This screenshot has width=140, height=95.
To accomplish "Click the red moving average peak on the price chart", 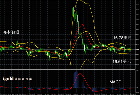I will click(82, 24).
